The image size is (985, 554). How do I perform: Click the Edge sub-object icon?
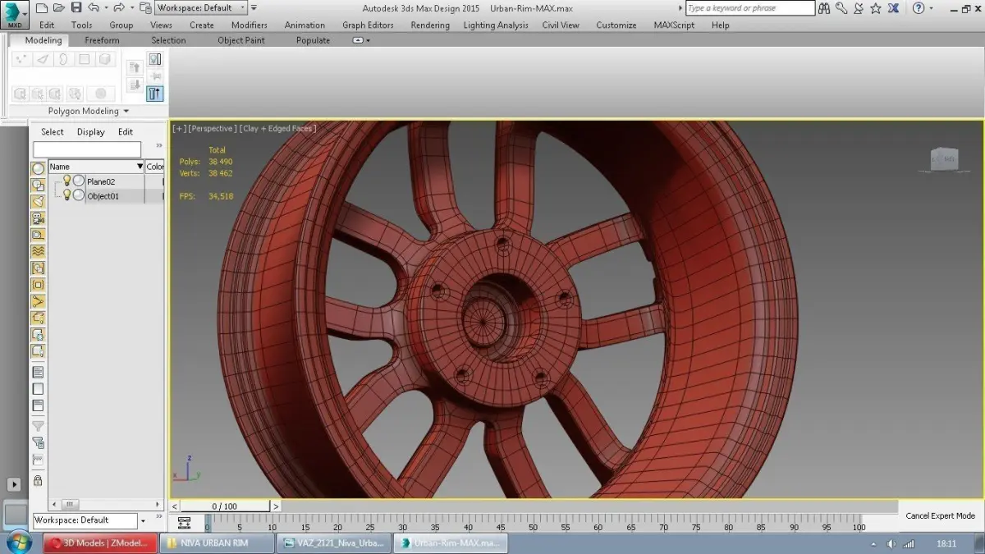(x=43, y=59)
